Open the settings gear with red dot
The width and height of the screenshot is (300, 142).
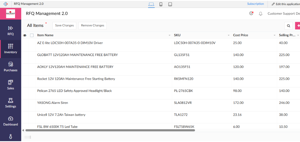pyautogui.click(x=251, y=13)
